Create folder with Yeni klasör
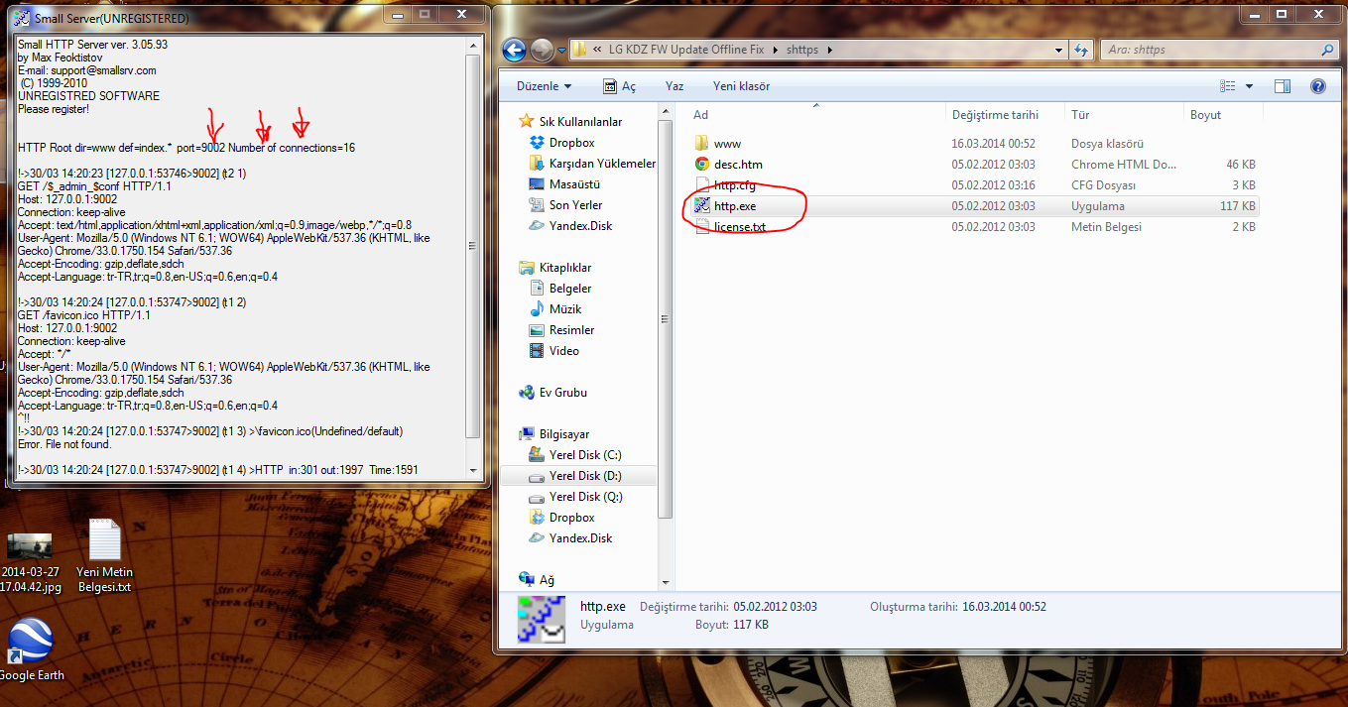 tap(741, 86)
